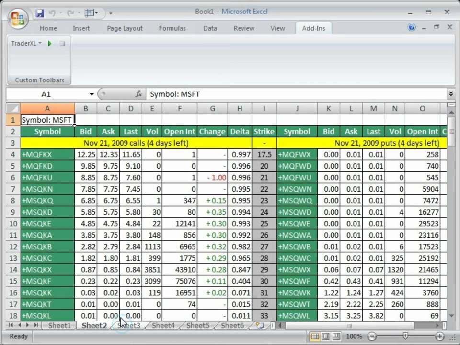The image size is (460, 345).
Task: Go to first sheet navigation arrow
Action: [11, 325]
